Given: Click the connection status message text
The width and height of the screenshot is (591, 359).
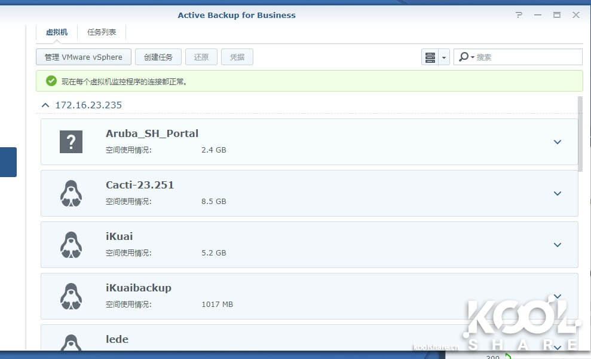Looking at the screenshot, I should tap(124, 81).
